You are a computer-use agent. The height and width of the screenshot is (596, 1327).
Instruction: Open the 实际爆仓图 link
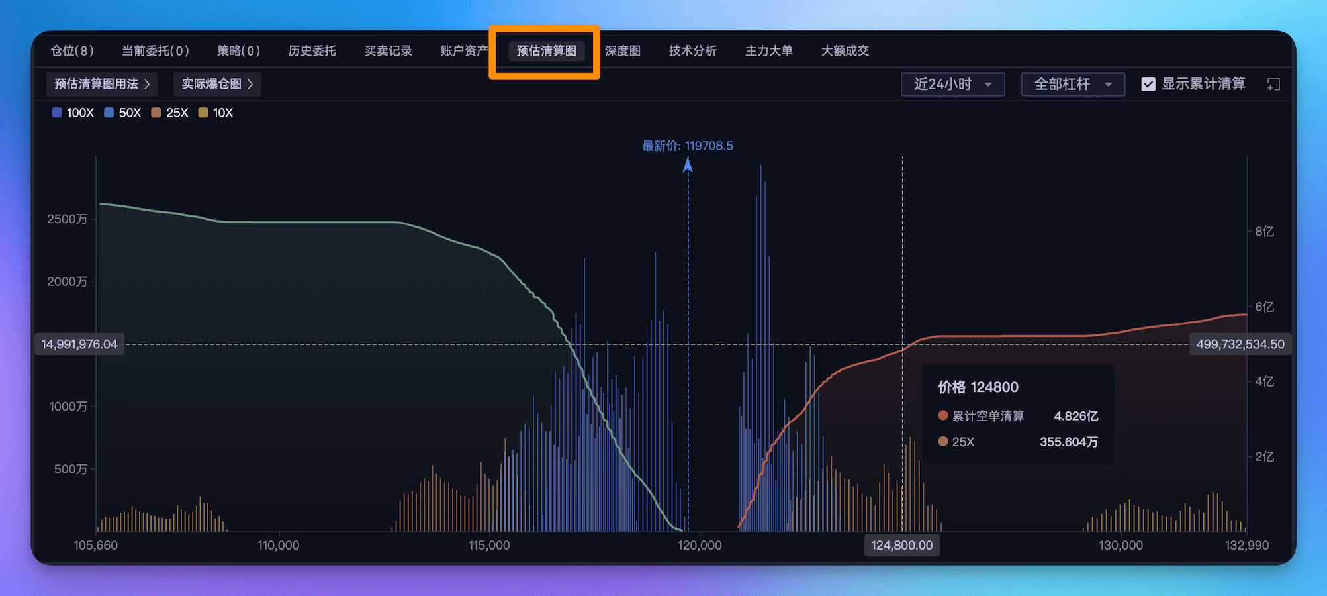pyautogui.click(x=217, y=84)
